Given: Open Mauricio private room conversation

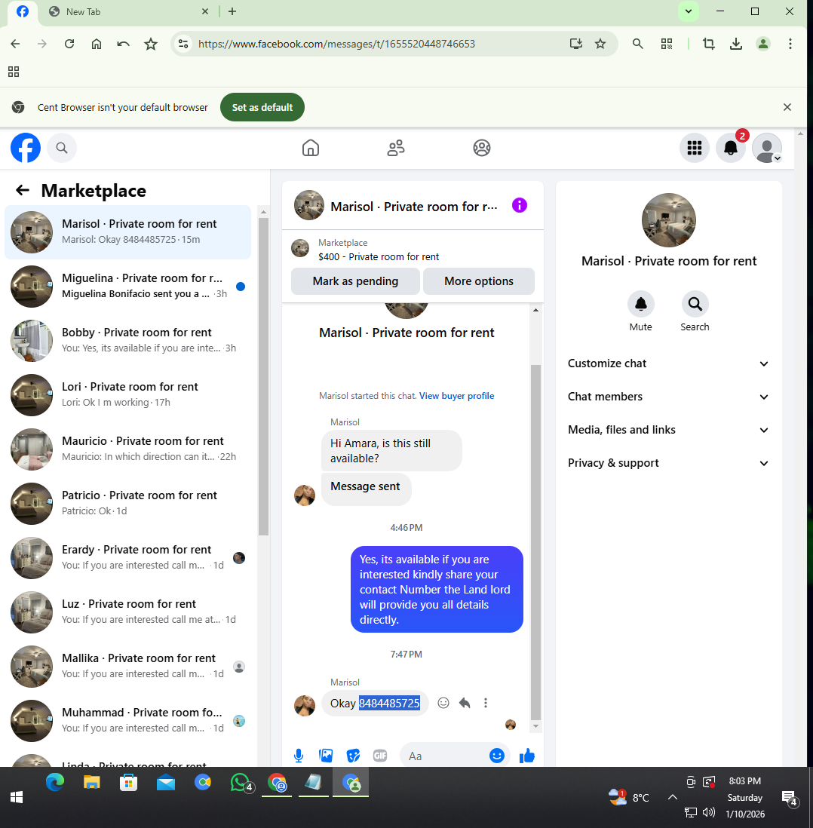Looking at the screenshot, I should [x=127, y=449].
